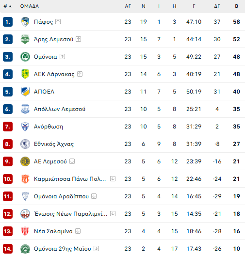Click promotion arrow icon next to Πάφος
The width and height of the screenshot is (245, 256).
[58, 21]
